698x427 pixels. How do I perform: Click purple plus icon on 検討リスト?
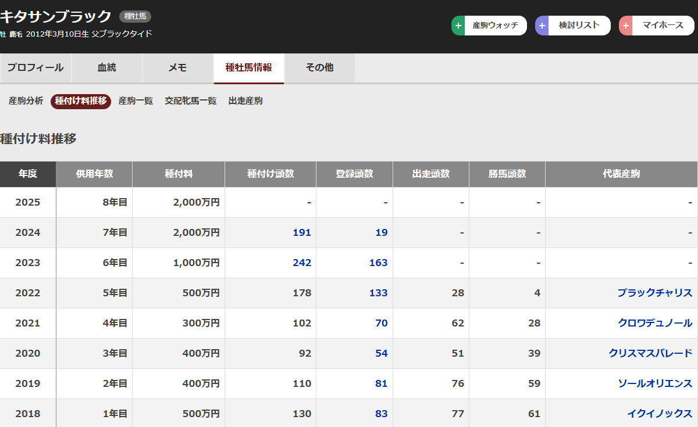(x=542, y=26)
